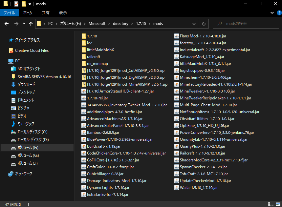Image resolution: width=282 pixels, height=207 pixels.
Task: Refresh the mods folder view
Action: (x=204, y=24)
